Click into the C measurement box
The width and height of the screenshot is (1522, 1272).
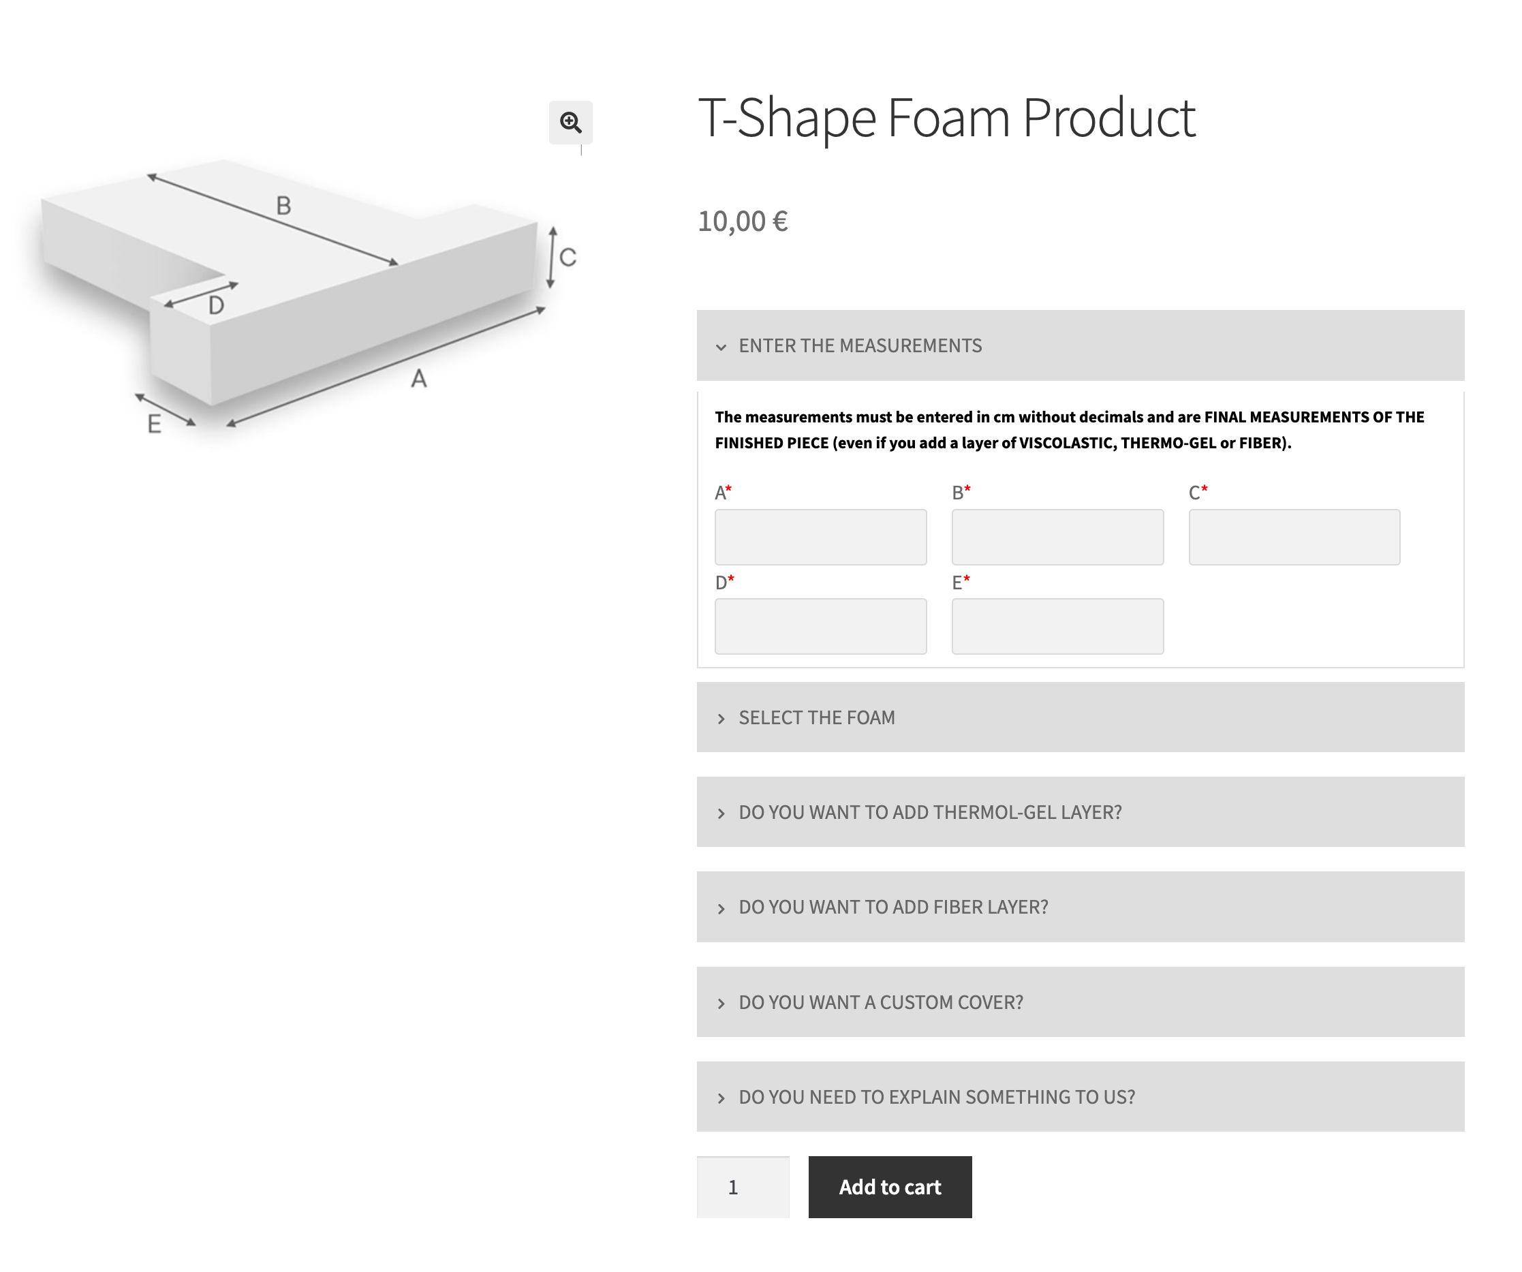click(x=1294, y=537)
